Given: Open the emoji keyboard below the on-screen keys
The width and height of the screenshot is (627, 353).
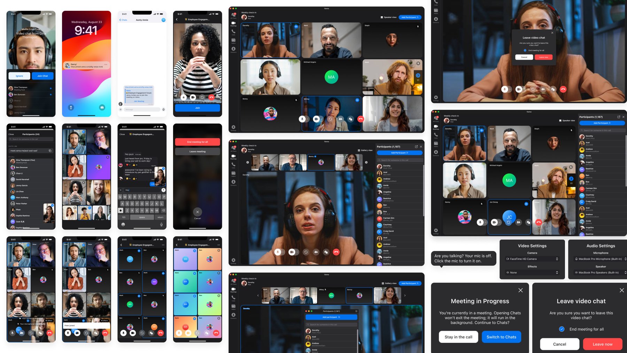Looking at the screenshot, I should [x=123, y=224].
